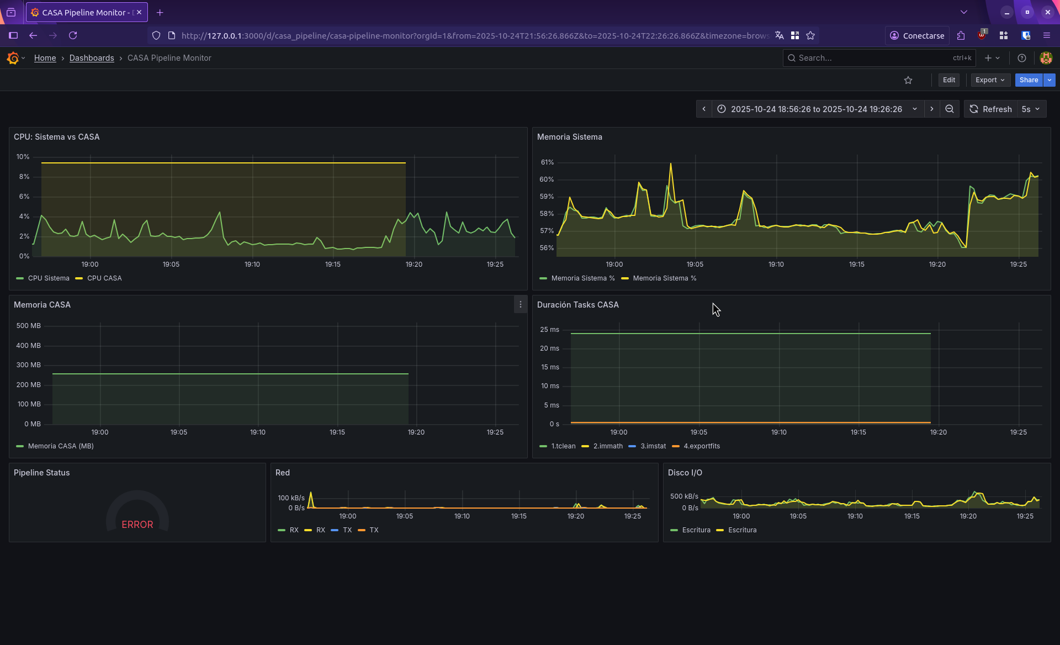Open the user profile avatar
Screen dimensions: 1060x645
[x=1046, y=58]
